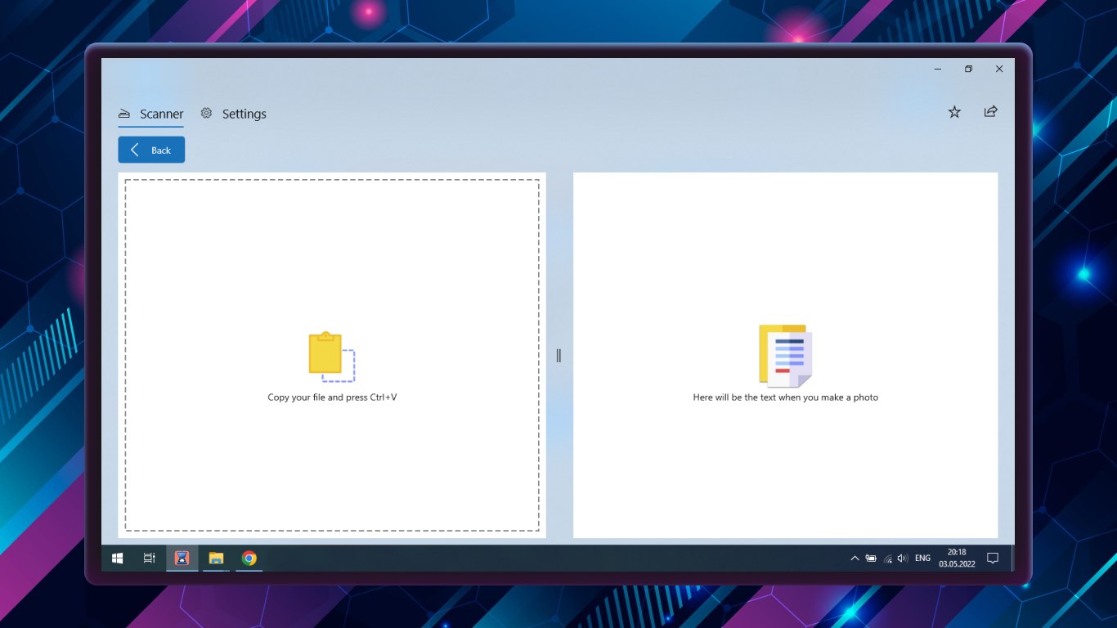Open the notification center icon
Image resolution: width=1117 pixels, height=628 pixels.
[993, 558]
